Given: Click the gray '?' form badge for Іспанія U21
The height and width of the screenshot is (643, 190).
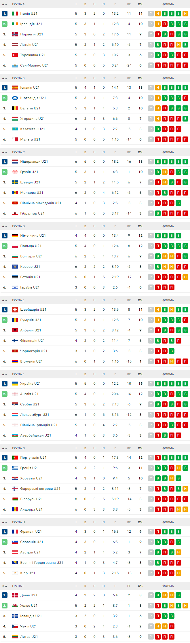Looking at the screenshot, I should coord(151,88).
